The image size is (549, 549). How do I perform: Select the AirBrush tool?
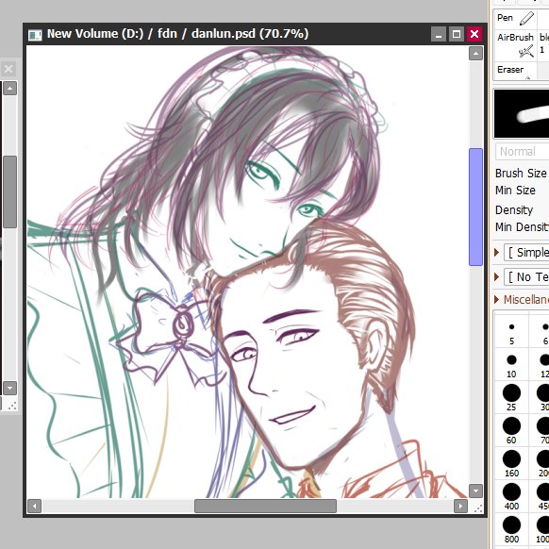click(x=515, y=45)
